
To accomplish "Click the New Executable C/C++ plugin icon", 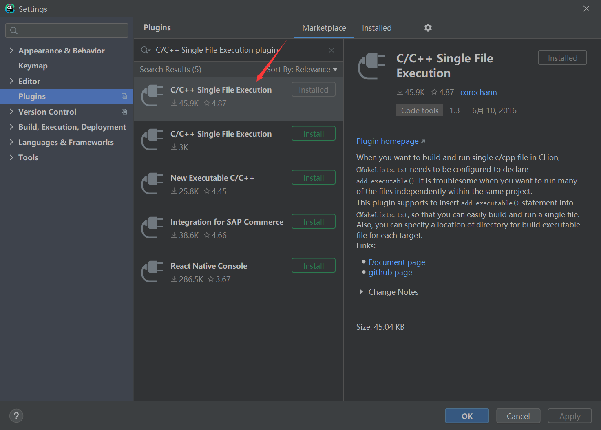I will 152,183.
